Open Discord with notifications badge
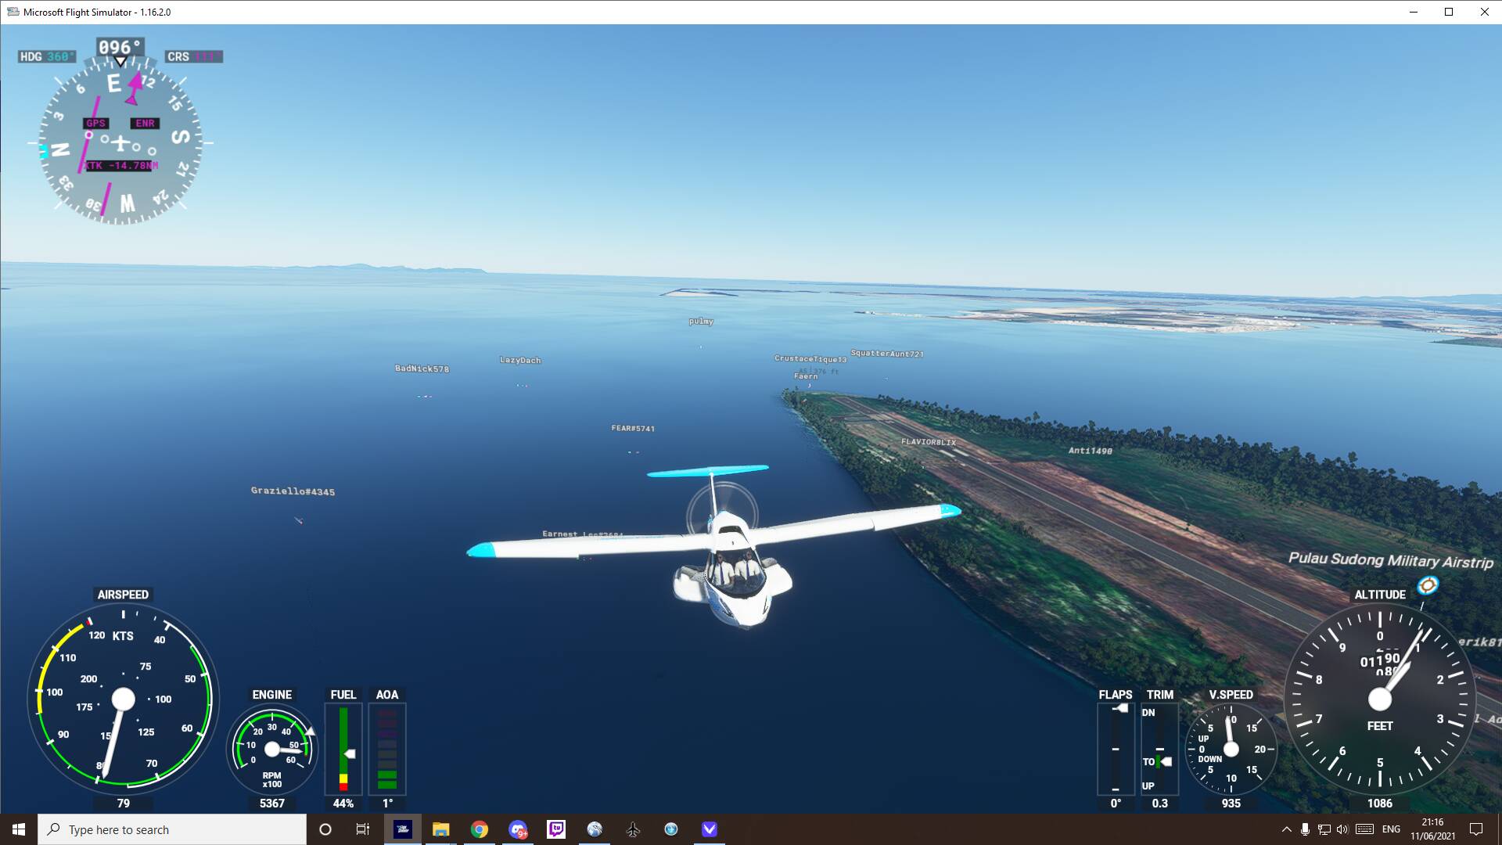Screen dimensions: 1502x845 coord(518,829)
